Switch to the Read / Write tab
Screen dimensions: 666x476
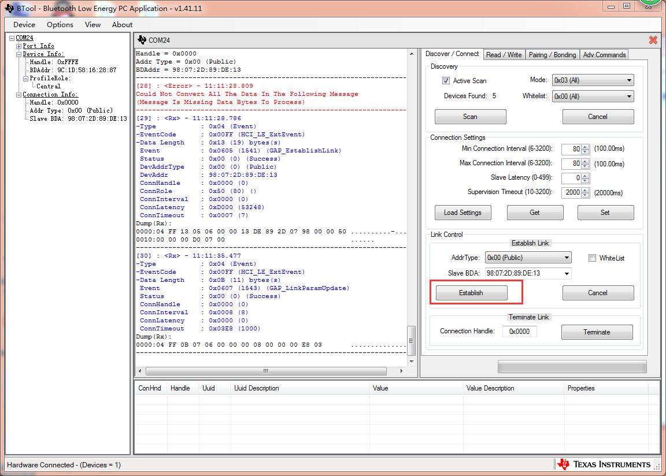point(504,55)
